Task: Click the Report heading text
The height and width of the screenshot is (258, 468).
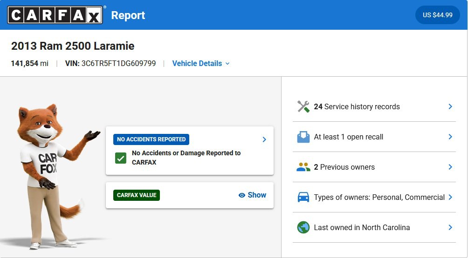Action: point(128,15)
